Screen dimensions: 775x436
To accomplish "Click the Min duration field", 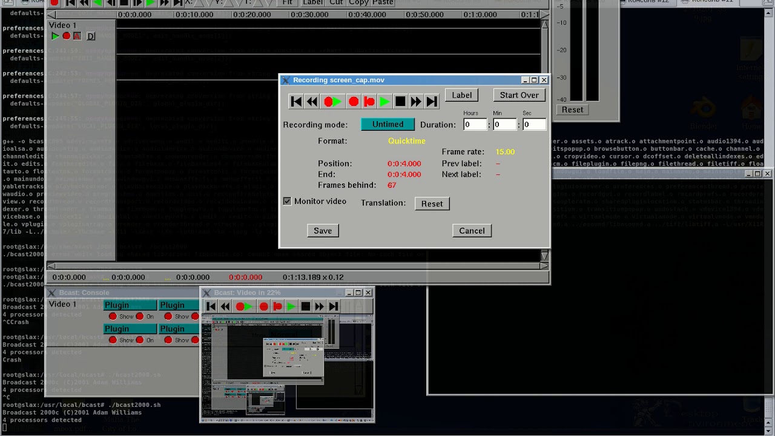I will [505, 124].
